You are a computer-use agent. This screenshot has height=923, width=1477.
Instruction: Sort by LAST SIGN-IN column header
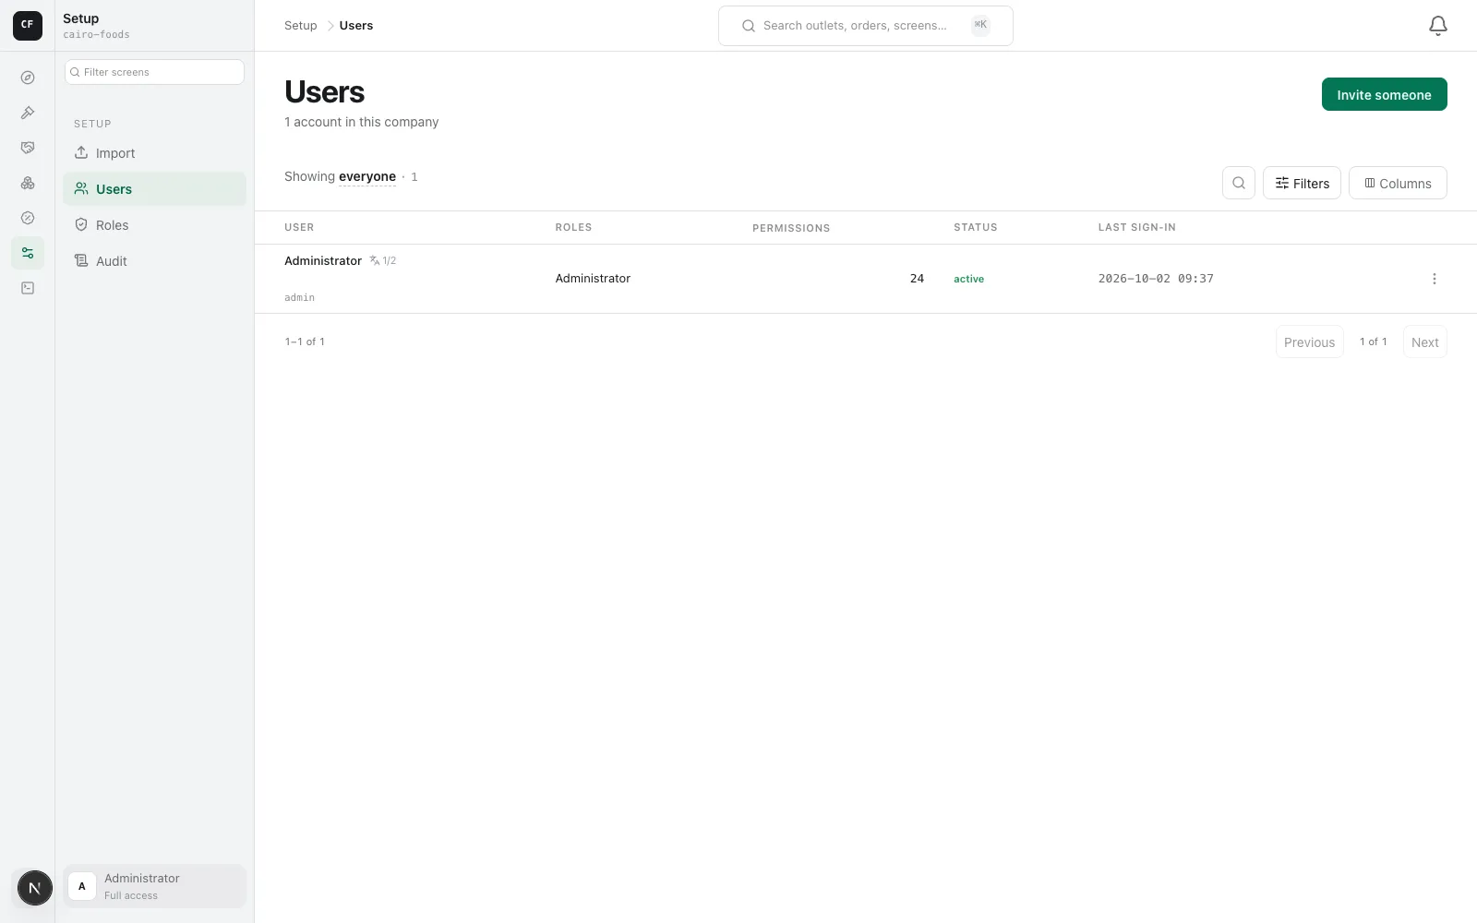pyautogui.click(x=1137, y=227)
